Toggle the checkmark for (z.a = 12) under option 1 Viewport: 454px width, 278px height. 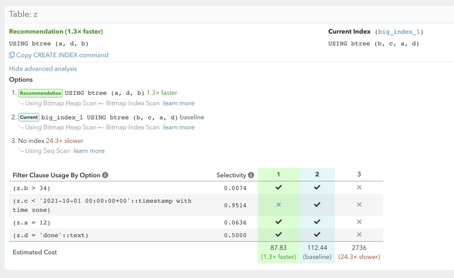(278, 222)
